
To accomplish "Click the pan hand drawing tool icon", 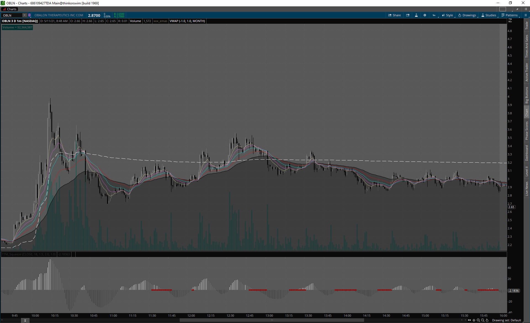I will point(487,320).
